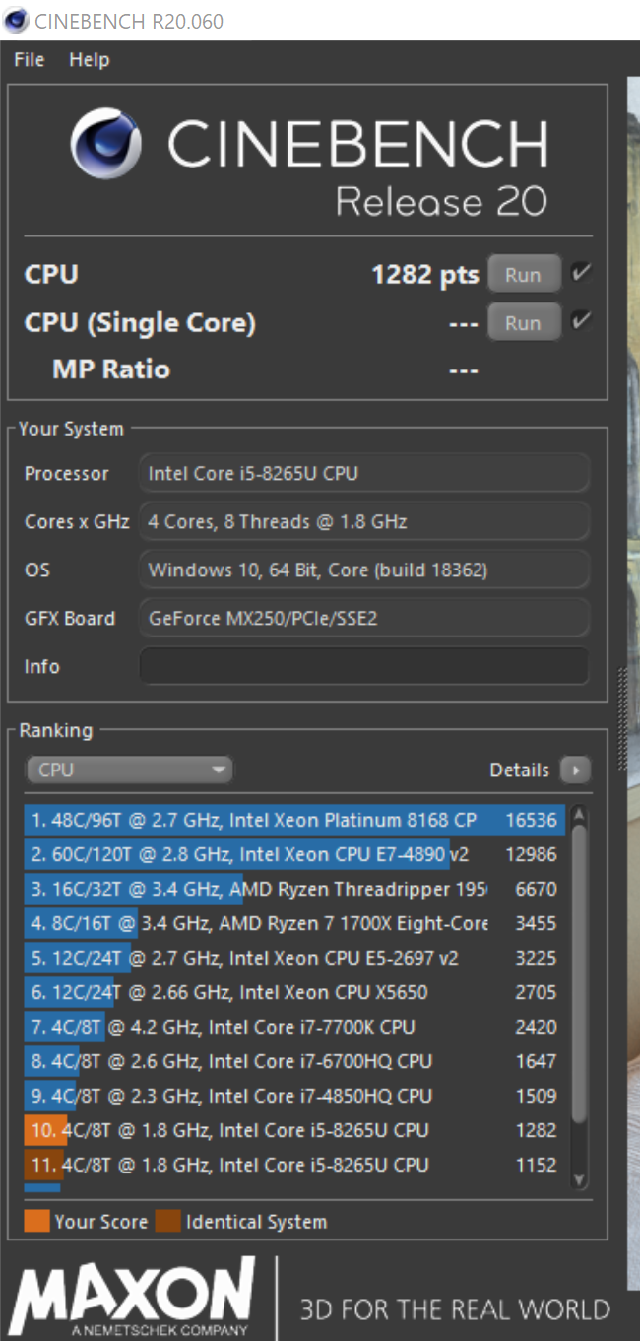
Task: Click the ranking list scroll down arrow
Action: pyautogui.click(x=579, y=1178)
